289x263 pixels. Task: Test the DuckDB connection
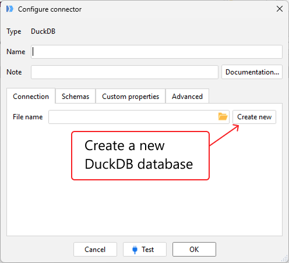144,249
